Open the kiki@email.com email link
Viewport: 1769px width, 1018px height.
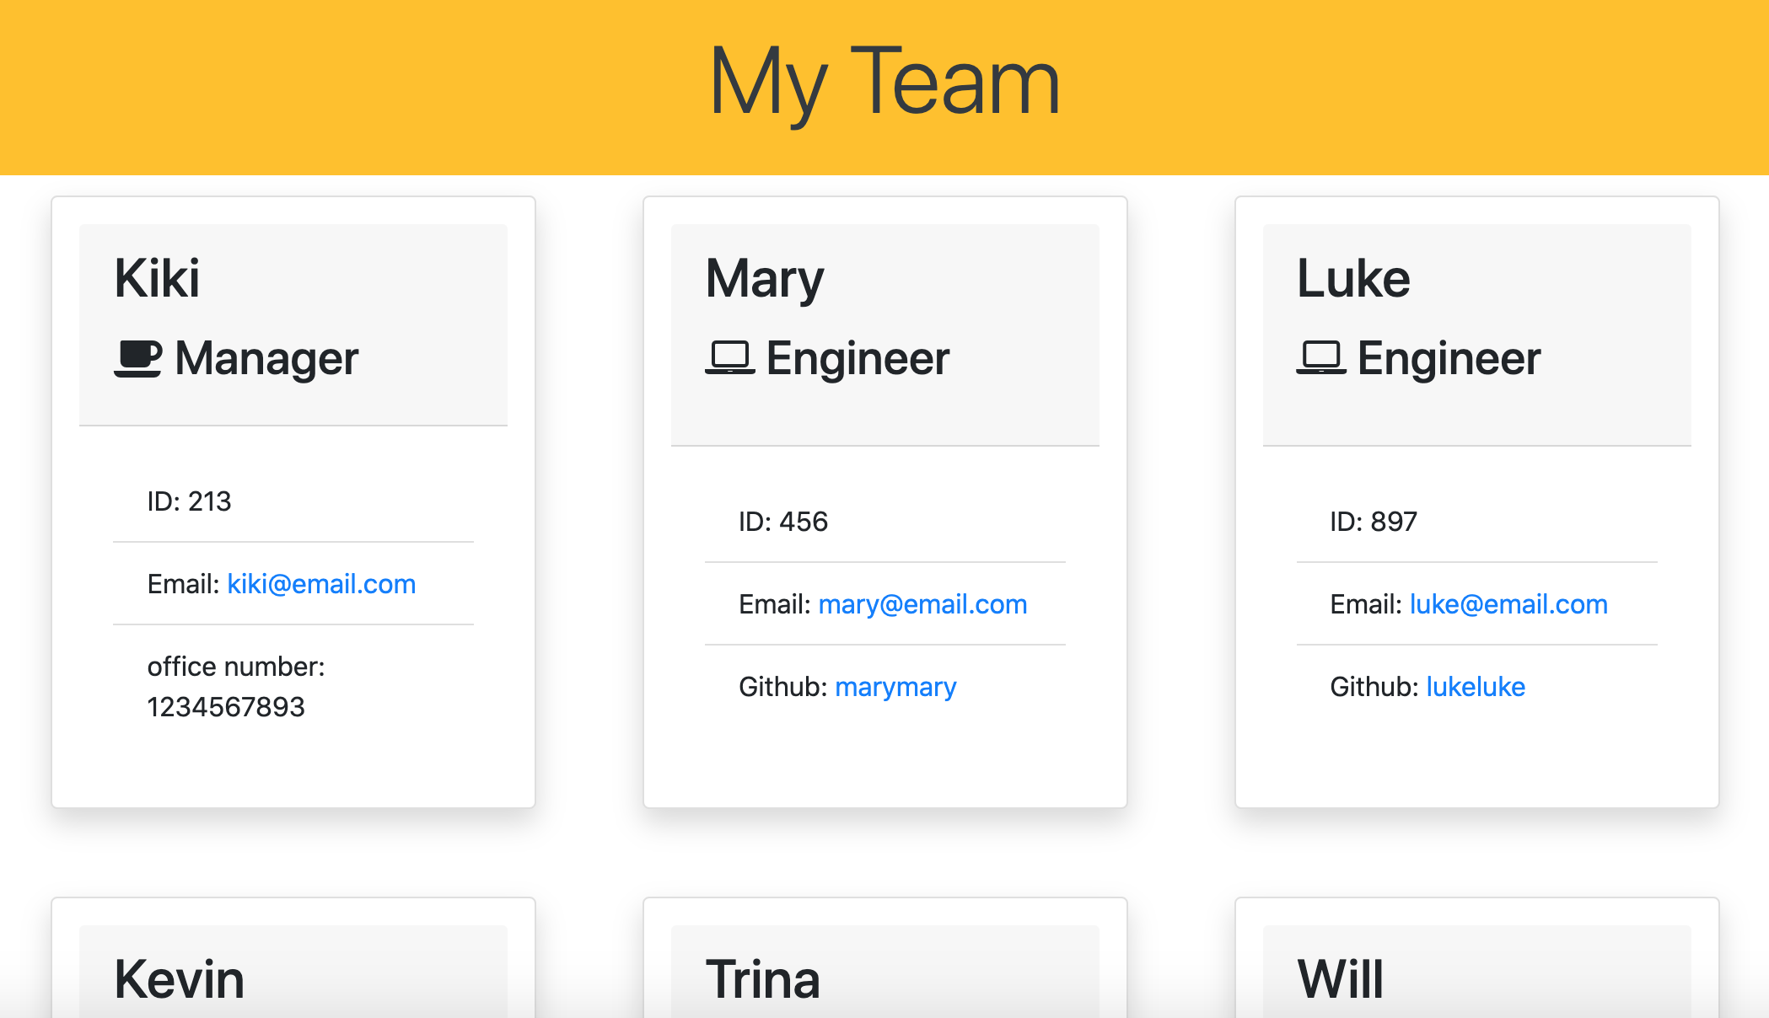pyautogui.click(x=321, y=584)
